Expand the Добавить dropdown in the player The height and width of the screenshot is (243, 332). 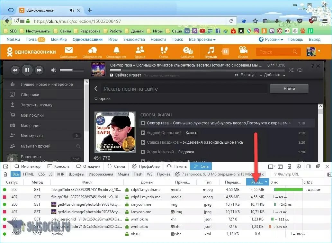(x=273, y=75)
